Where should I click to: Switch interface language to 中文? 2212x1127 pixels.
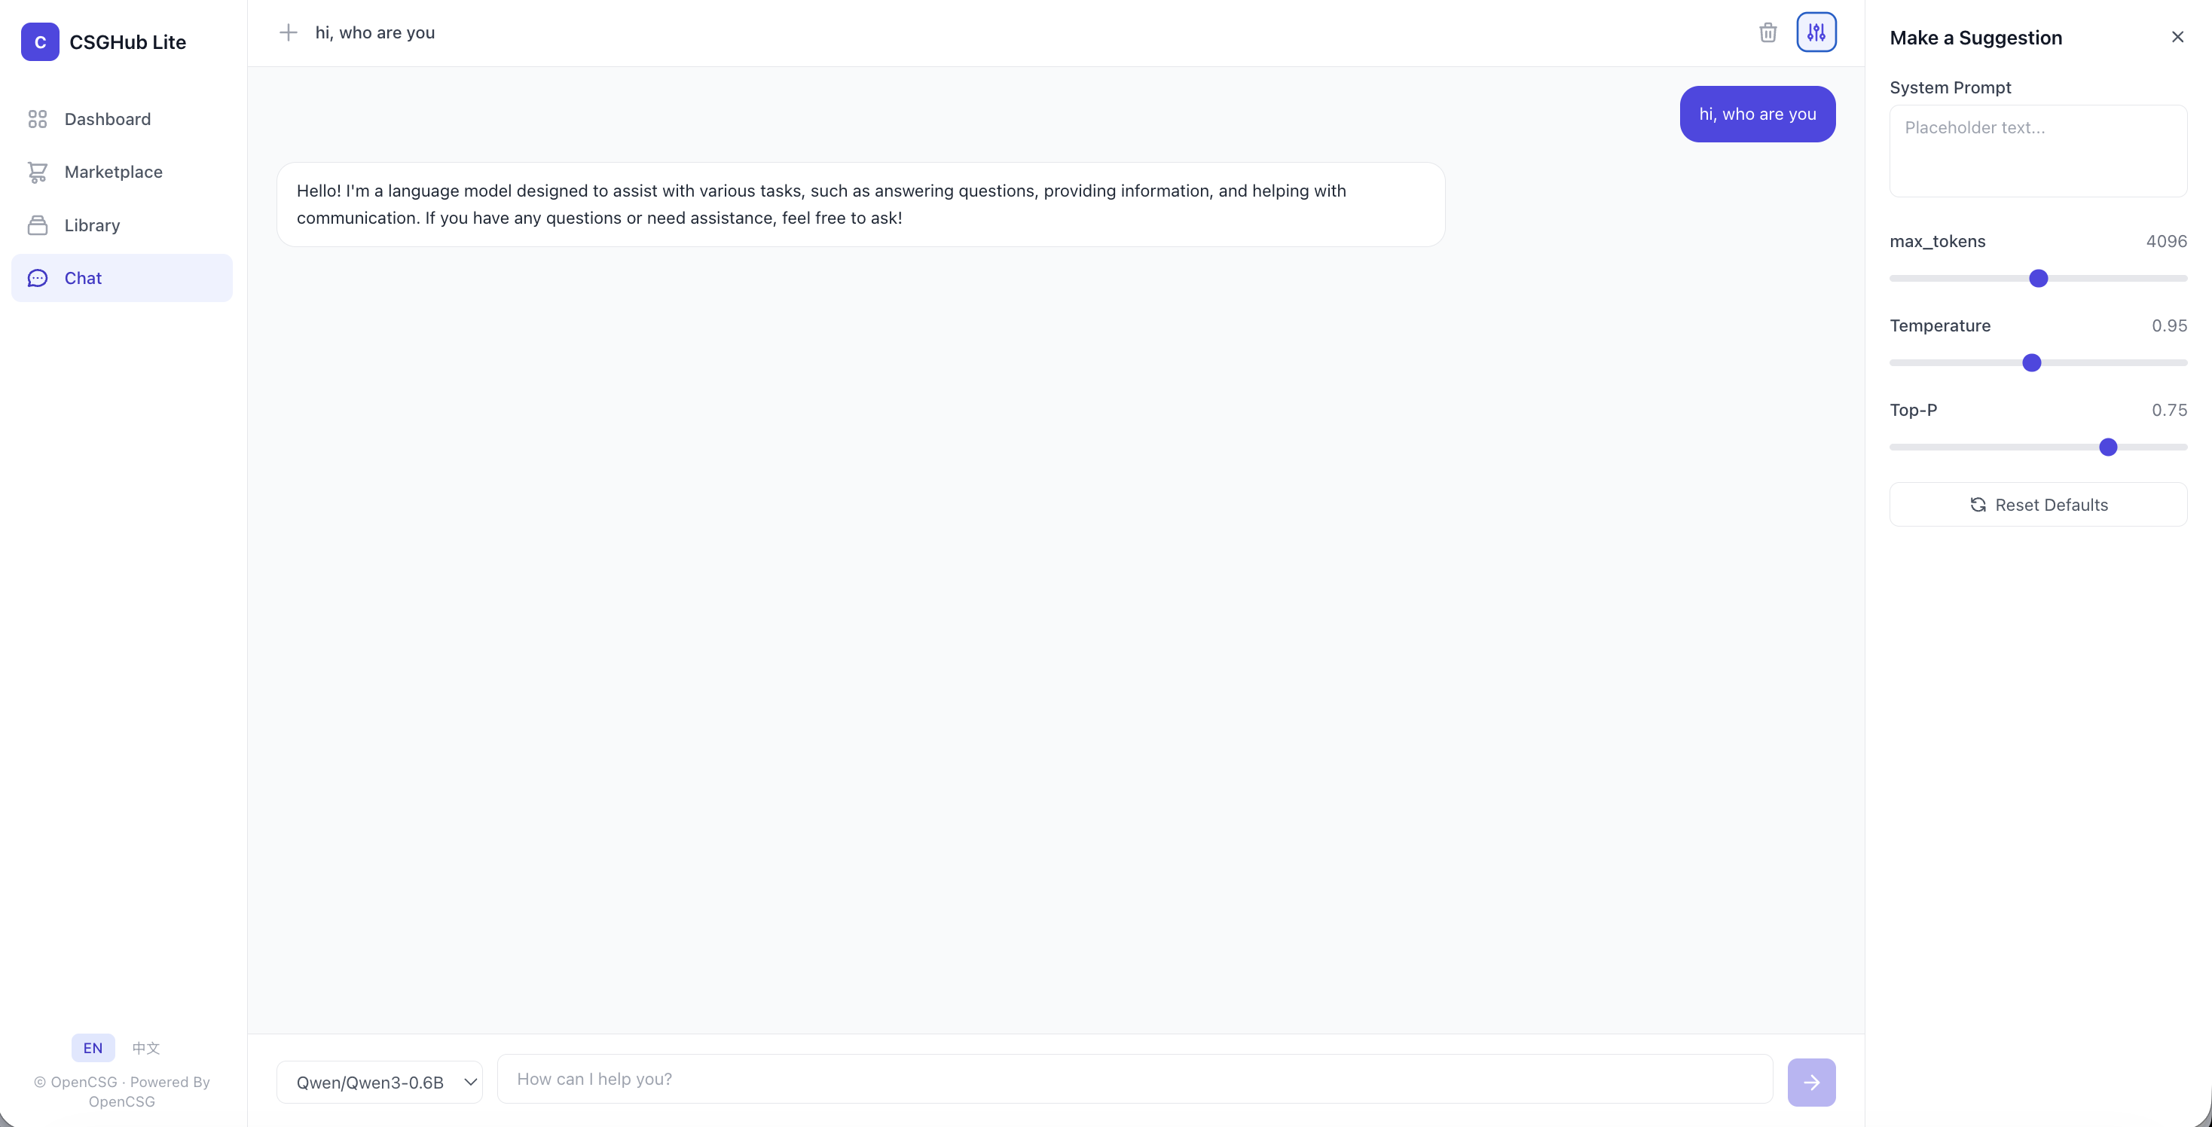146,1047
